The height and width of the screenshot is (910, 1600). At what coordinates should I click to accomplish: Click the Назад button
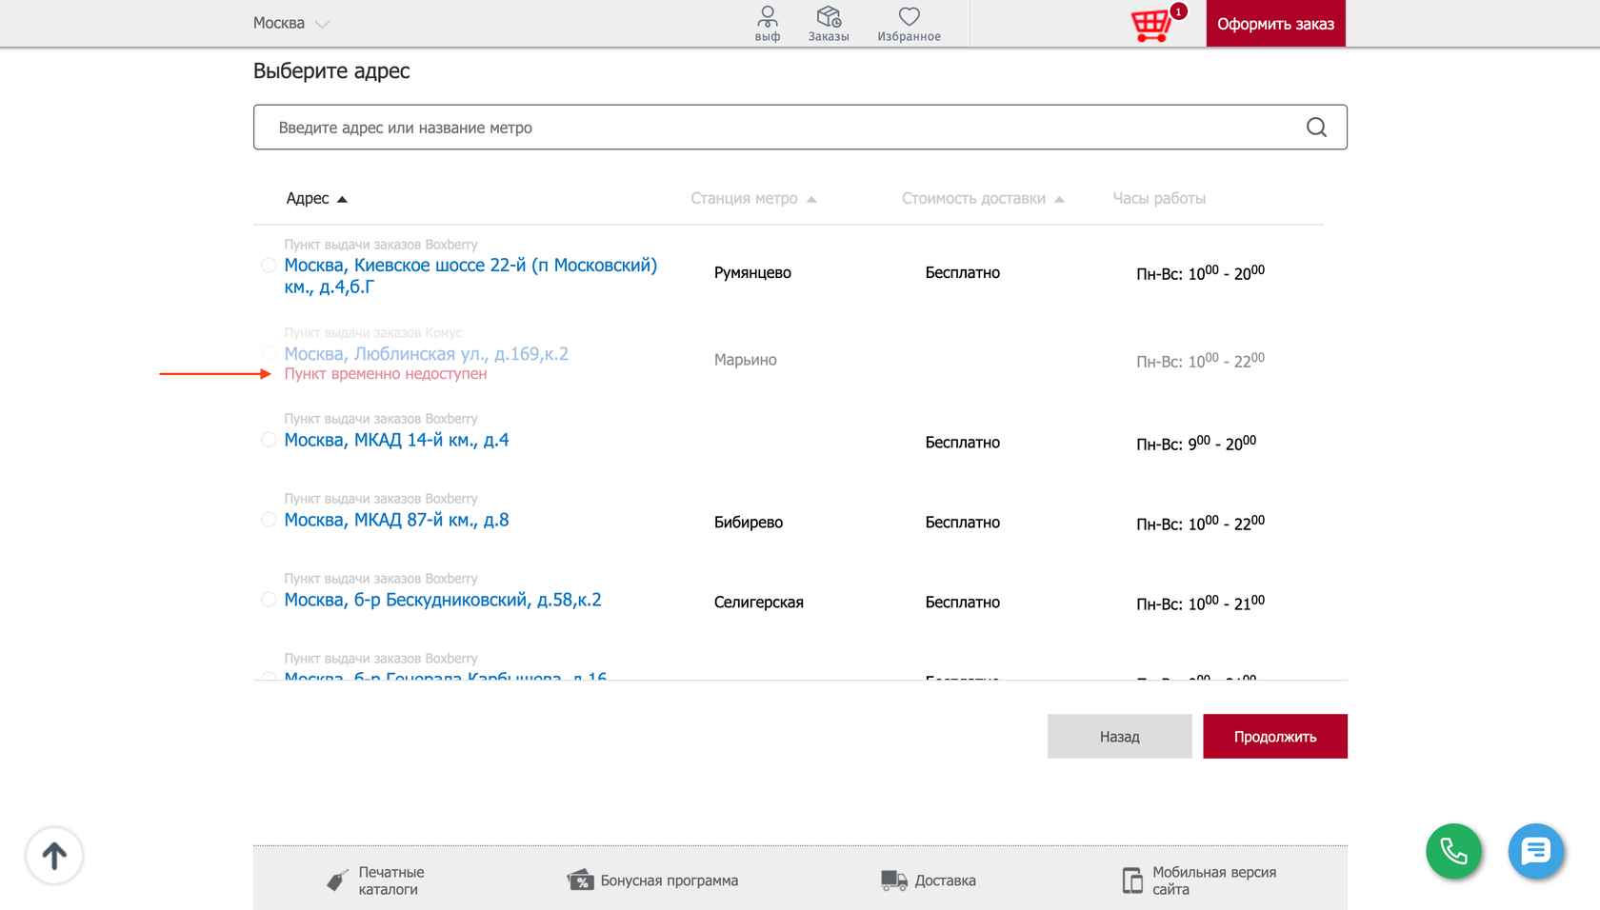coord(1120,737)
